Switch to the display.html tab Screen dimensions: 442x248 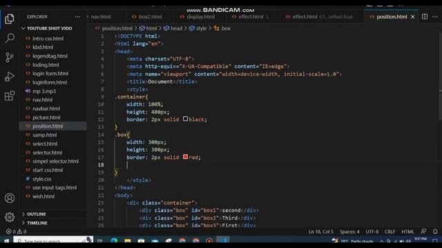pyautogui.click(x=200, y=17)
